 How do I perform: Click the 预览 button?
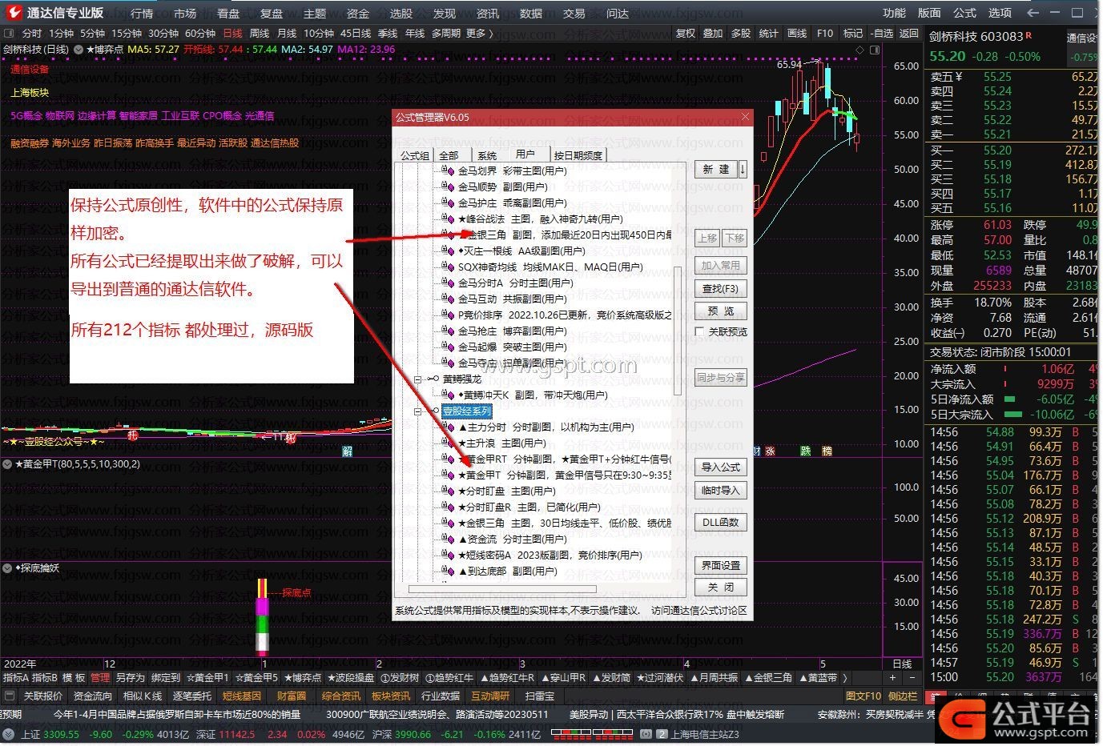[x=720, y=311]
